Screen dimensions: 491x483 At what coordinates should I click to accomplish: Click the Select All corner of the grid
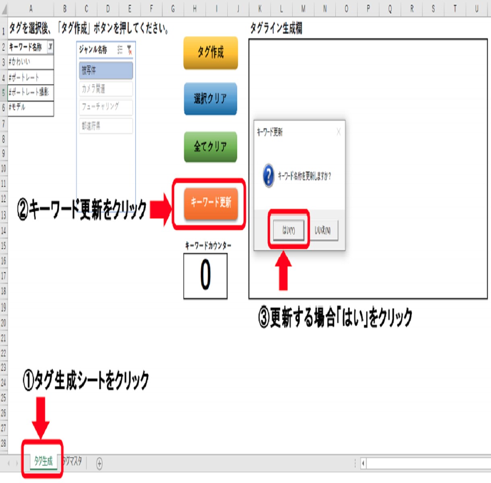click(4, 8)
